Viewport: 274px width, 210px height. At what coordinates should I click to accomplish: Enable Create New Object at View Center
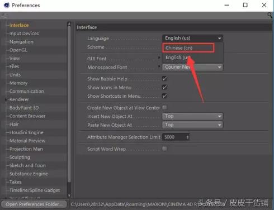click(x=164, y=107)
